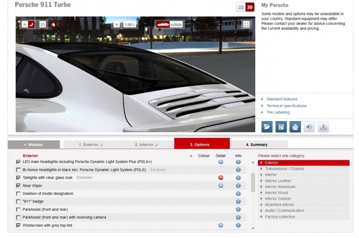359x238 pixels.
Task: Expand Interior Aluminium category
Action: click(x=304, y=187)
